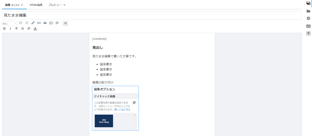
Task: Apply blockquote formatting
Action: coord(45,23)
